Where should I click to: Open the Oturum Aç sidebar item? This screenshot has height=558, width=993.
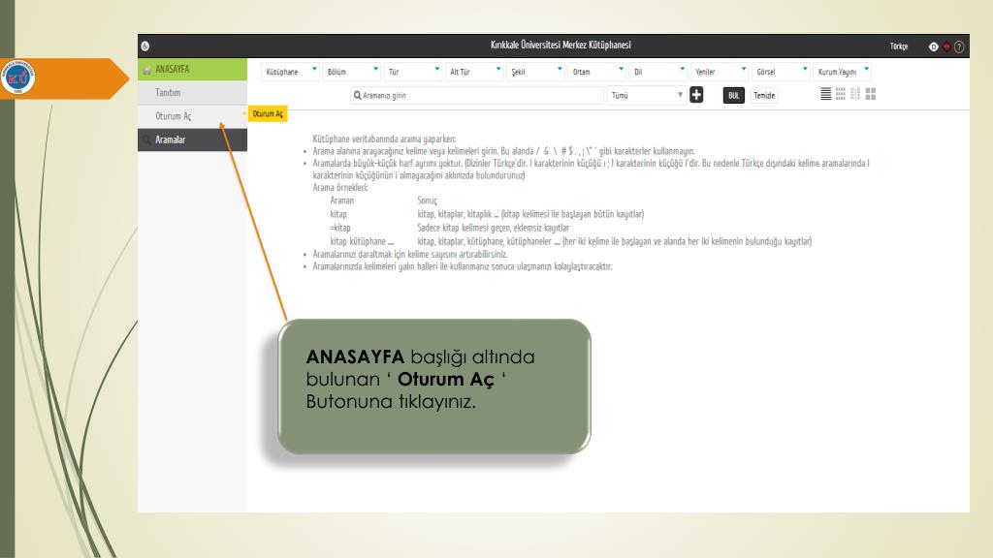pos(193,116)
